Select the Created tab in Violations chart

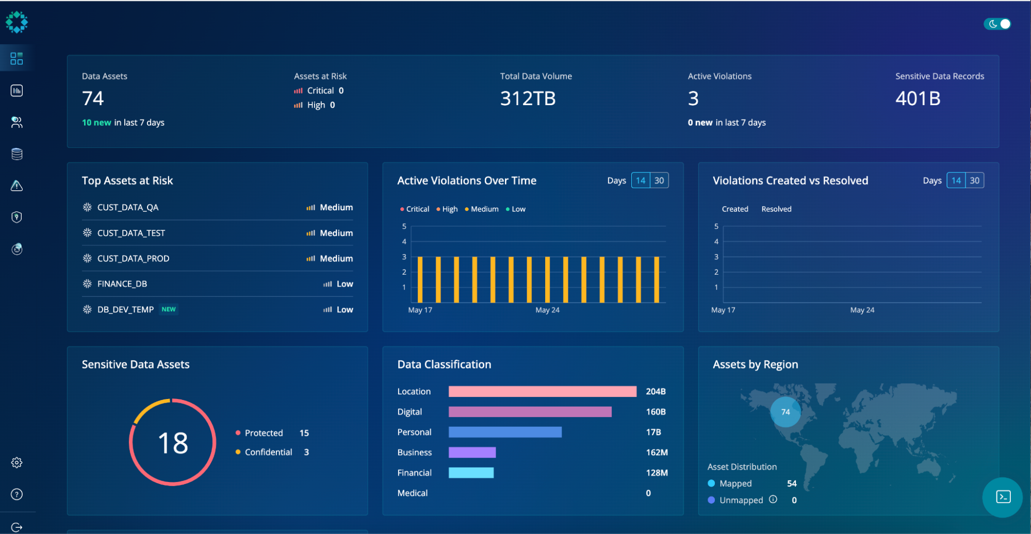tap(735, 209)
